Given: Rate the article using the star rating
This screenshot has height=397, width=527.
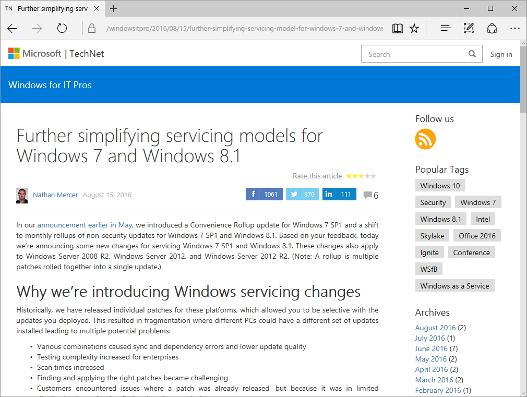Looking at the screenshot, I should 361,176.
